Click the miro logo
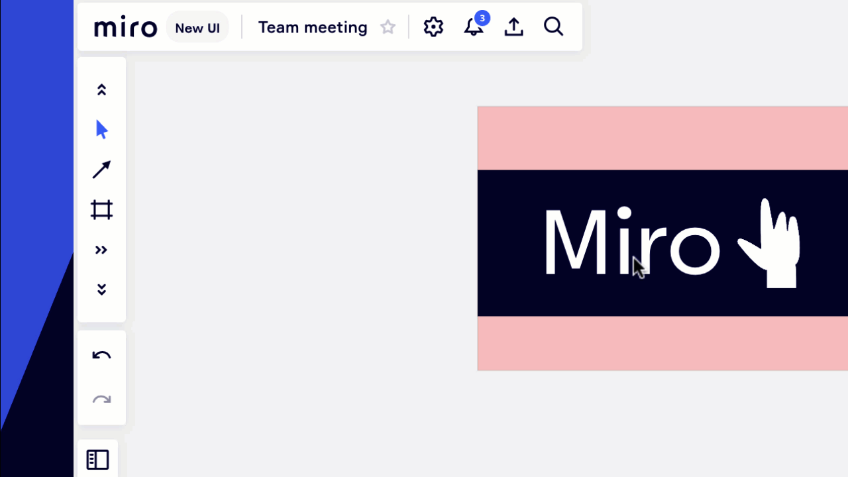The width and height of the screenshot is (848, 477). 126,28
